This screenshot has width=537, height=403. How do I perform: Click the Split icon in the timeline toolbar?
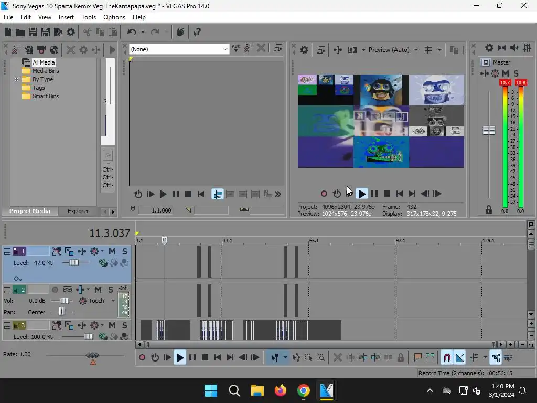(x=388, y=358)
